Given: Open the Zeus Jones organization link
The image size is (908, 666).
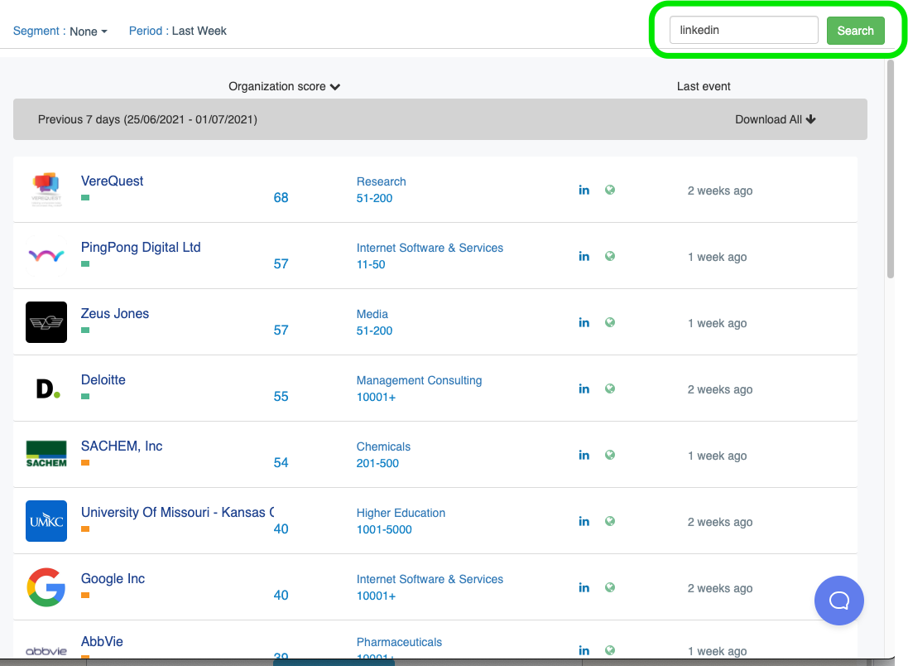Looking at the screenshot, I should point(115,314).
